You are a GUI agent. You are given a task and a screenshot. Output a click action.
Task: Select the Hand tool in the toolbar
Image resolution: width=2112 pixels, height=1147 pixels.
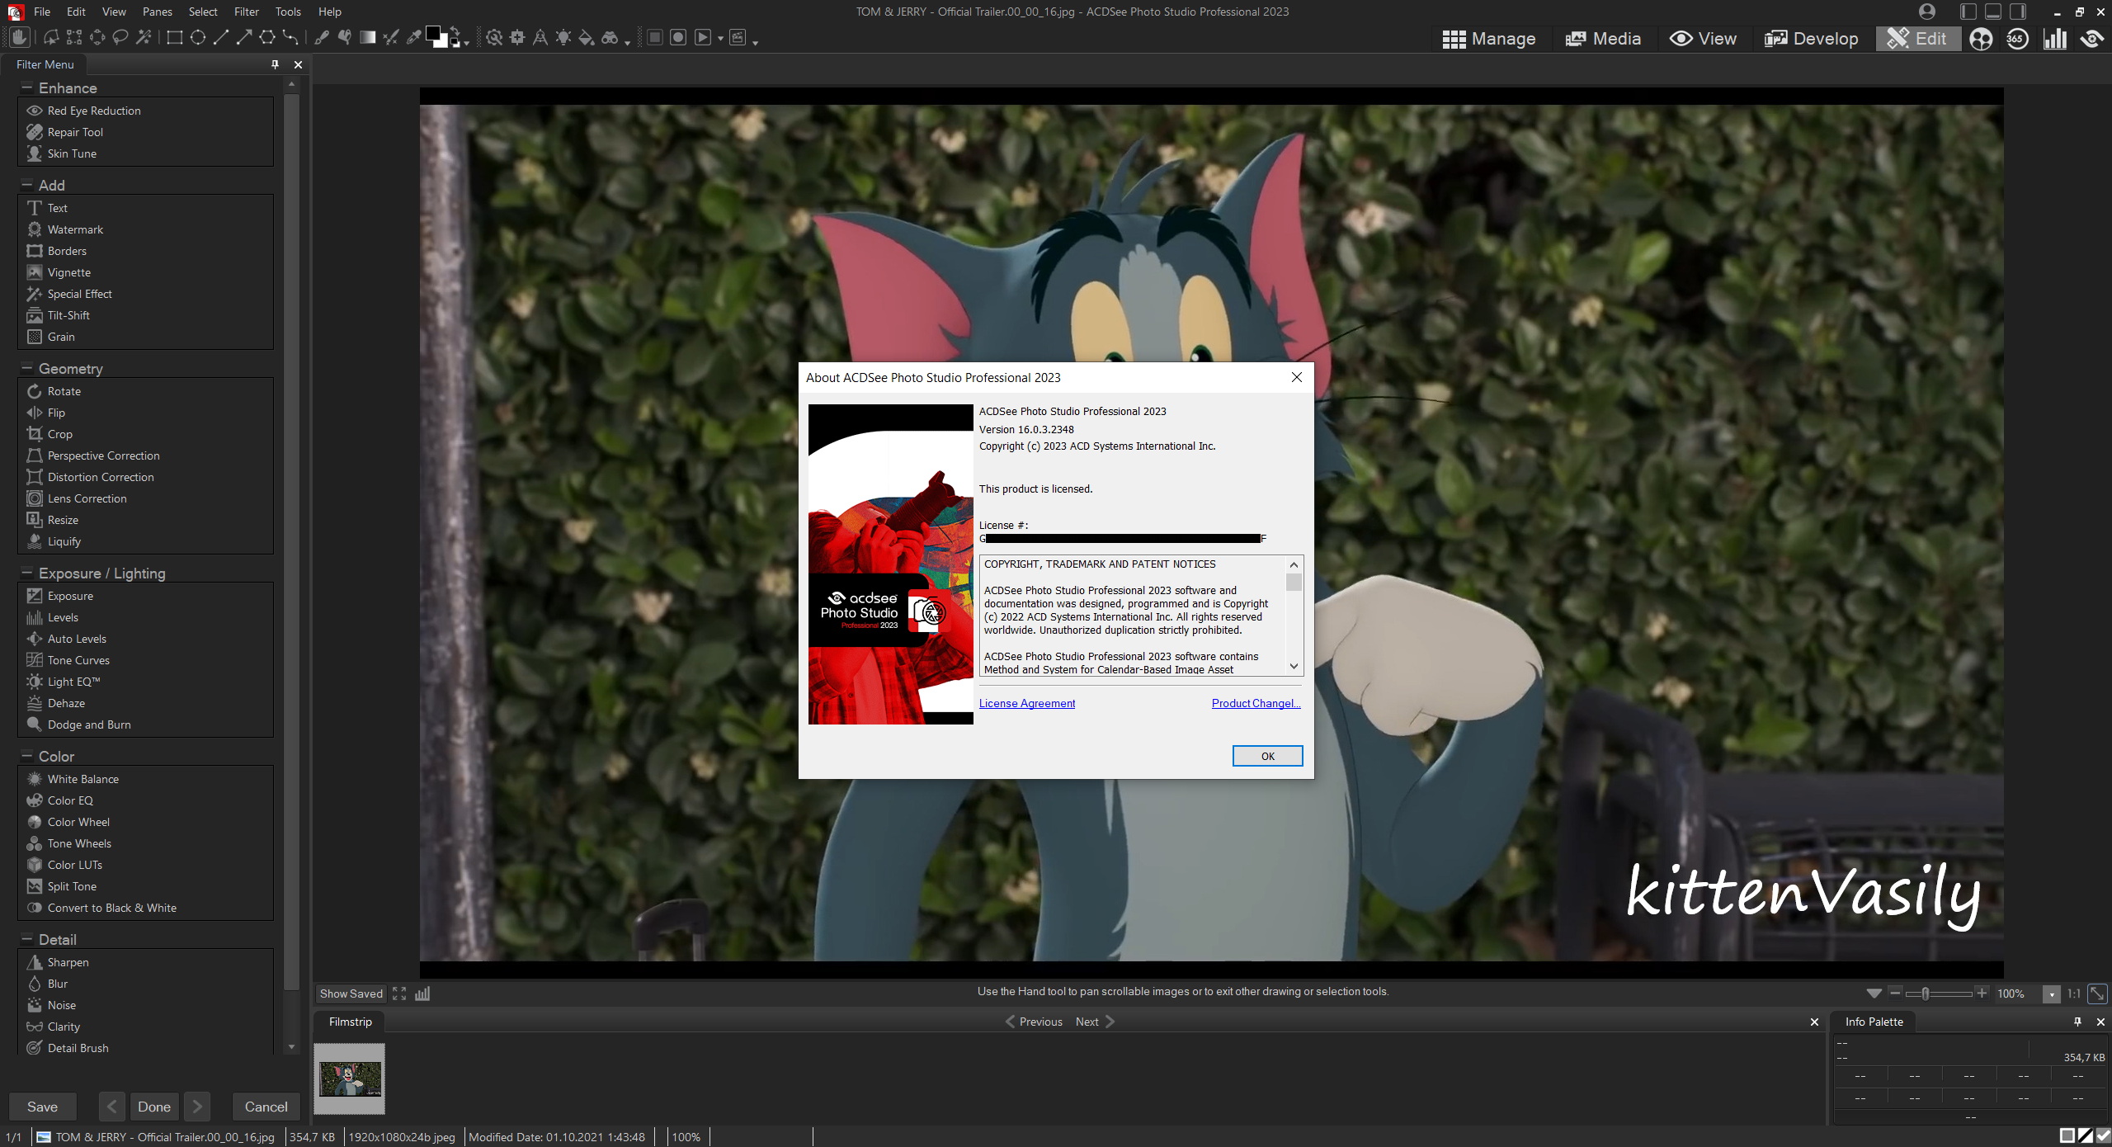coord(20,37)
